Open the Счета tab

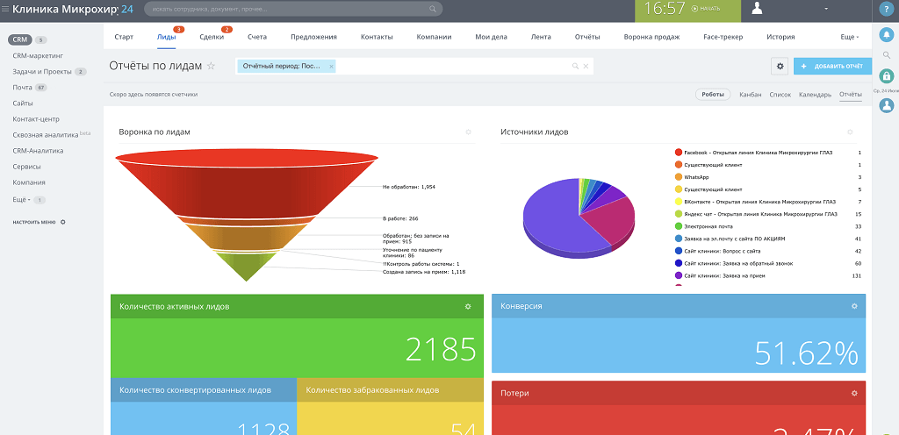click(257, 37)
